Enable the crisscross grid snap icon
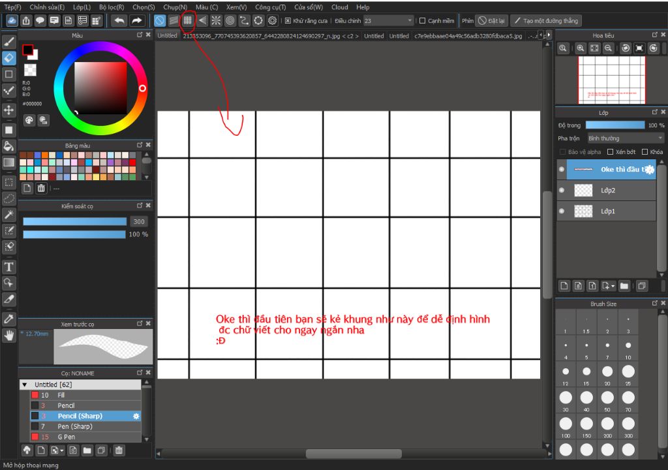Image resolution: width=668 pixels, height=470 pixels. (x=187, y=20)
